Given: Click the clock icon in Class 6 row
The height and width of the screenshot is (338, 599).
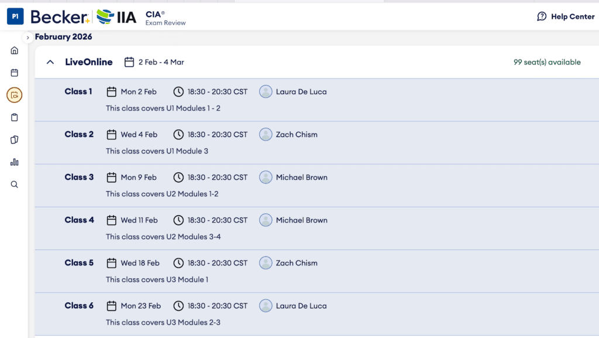Looking at the screenshot, I should (178, 306).
